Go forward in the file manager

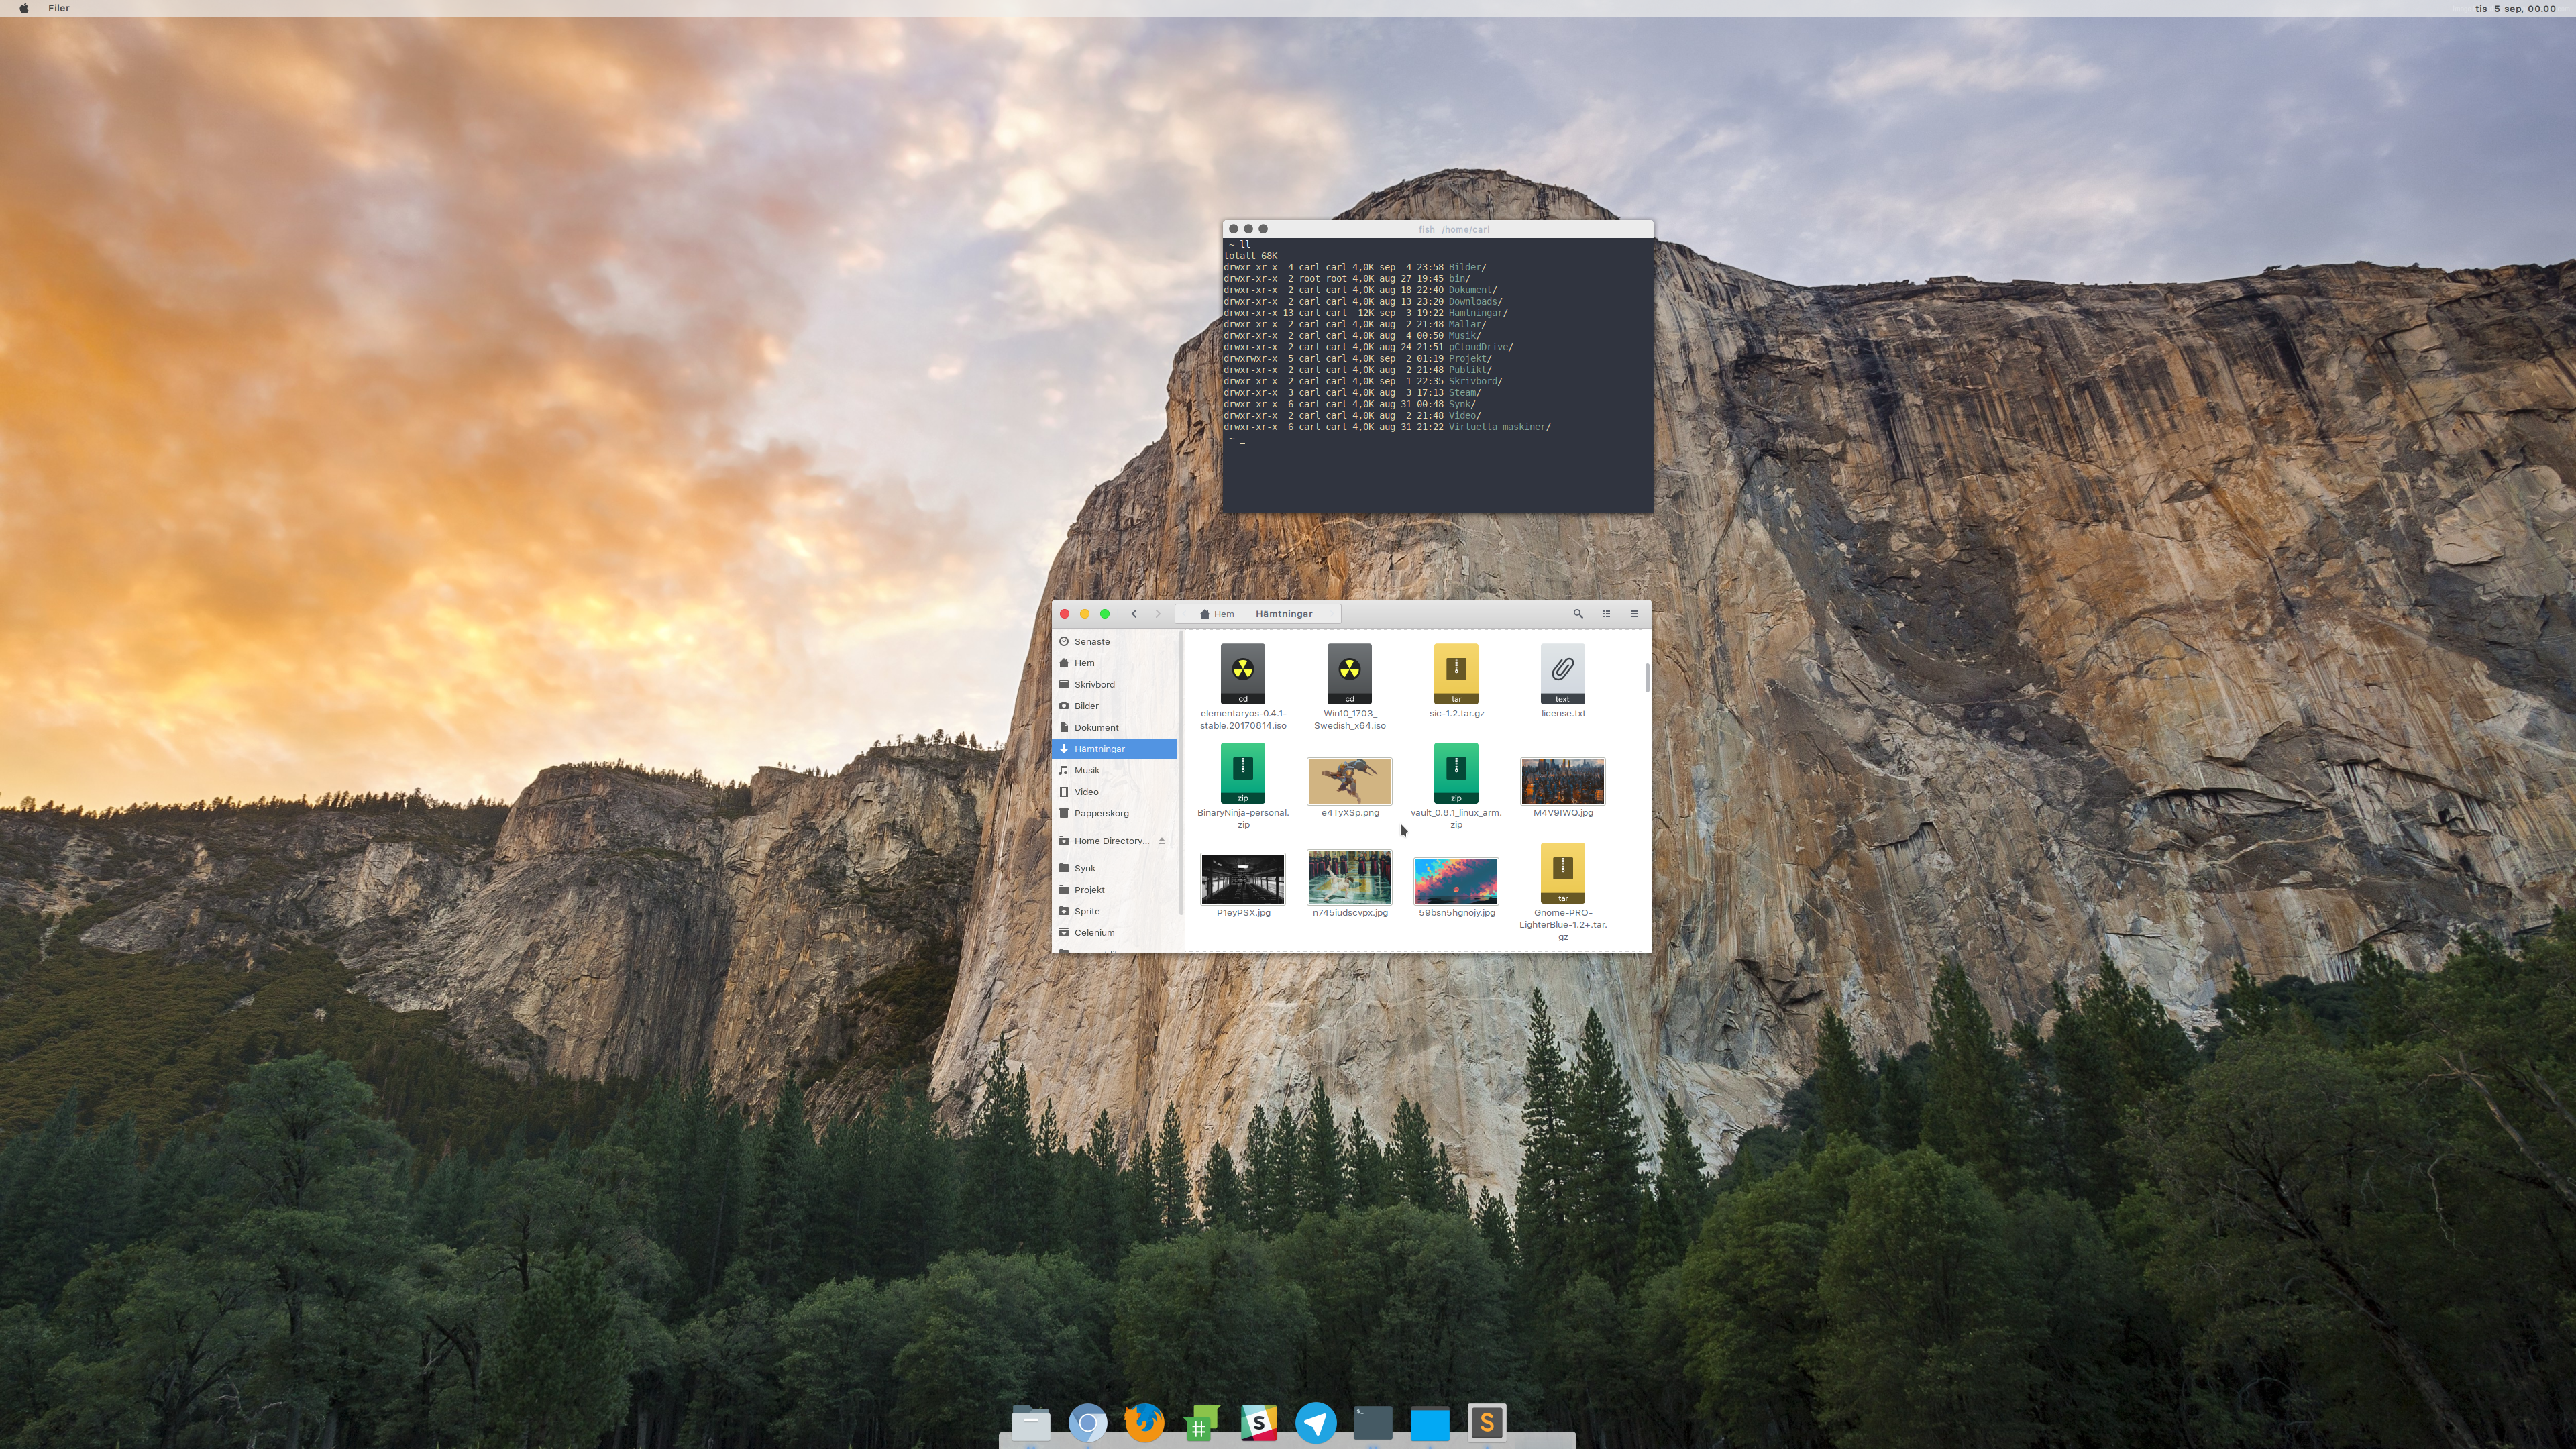pos(1158,614)
